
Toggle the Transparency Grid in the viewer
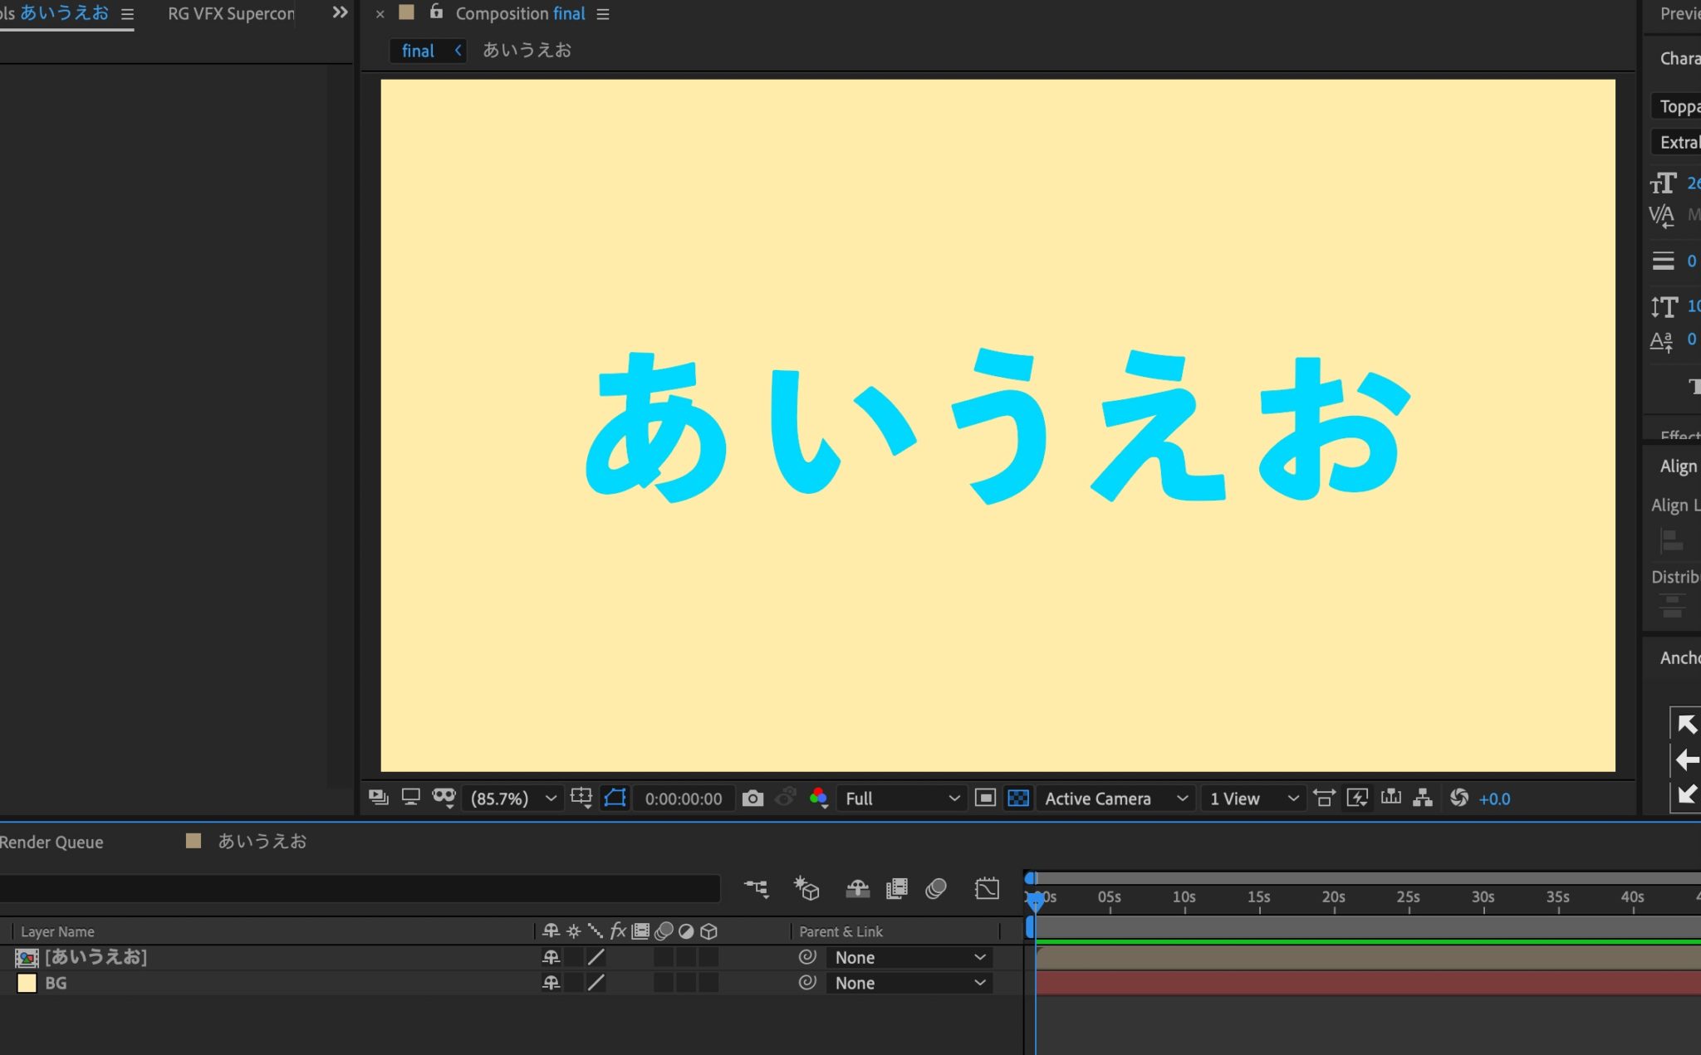tap(1019, 799)
